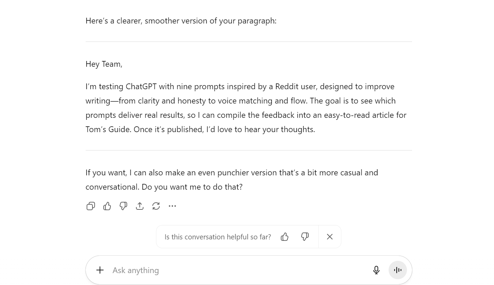
Task: Open the plus attachment menu
Action: tap(100, 270)
